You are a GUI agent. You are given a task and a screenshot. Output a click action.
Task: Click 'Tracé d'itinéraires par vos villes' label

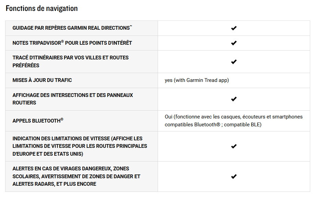pyautogui.click(x=70, y=58)
